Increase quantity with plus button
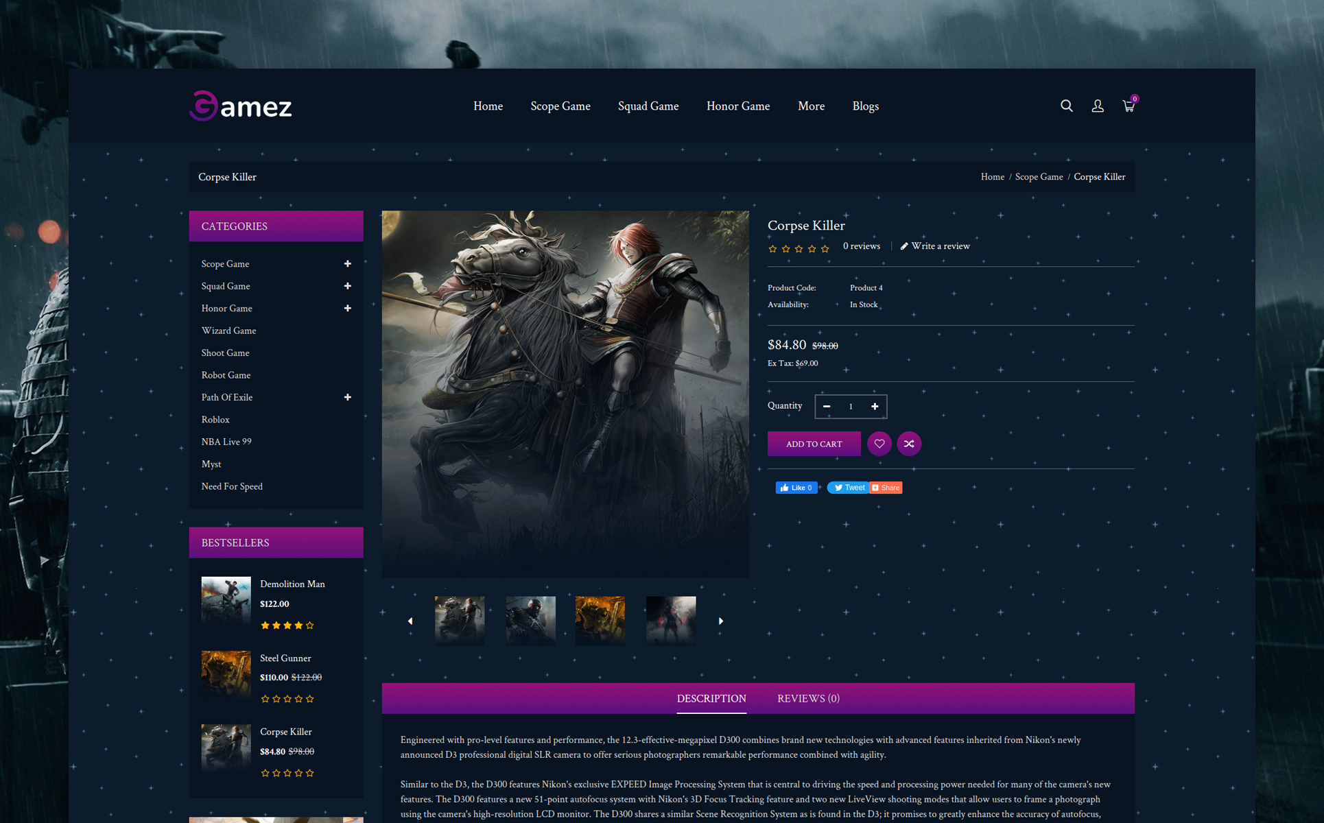 tap(875, 407)
